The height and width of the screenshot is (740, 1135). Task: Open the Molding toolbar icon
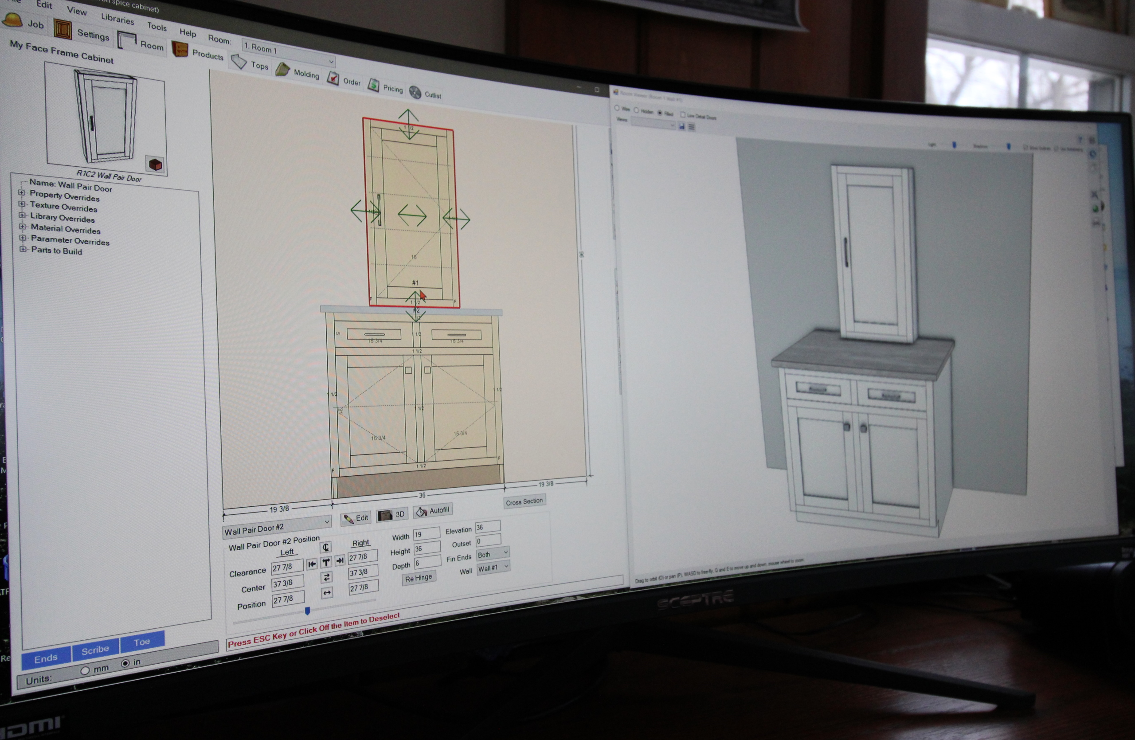[282, 70]
